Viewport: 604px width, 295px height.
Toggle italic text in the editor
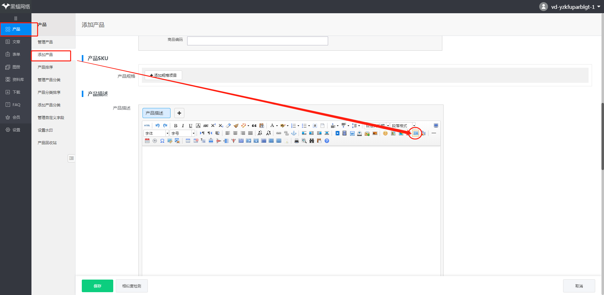tap(183, 126)
